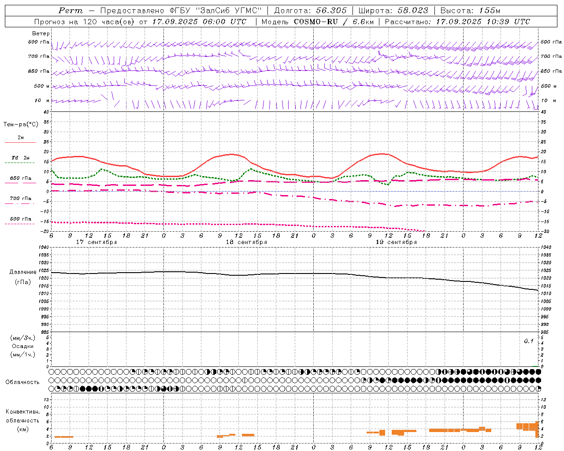Click the "(мм/1ч.)" precipitation unit label
This screenshot has height=451, width=564.
[x=23, y=355]
